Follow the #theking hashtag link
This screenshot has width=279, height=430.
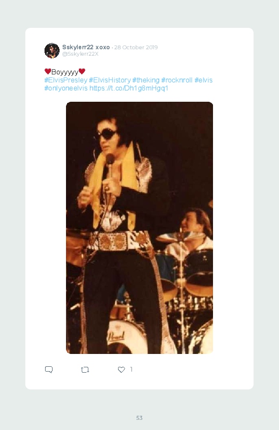pyautogui.click(x=146, y=80)
